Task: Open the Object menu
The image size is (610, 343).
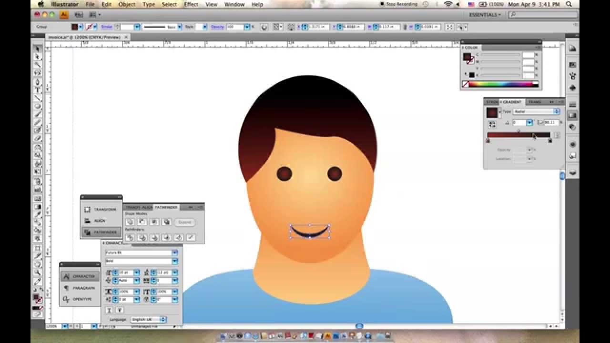Action: [x=127, y=4]
